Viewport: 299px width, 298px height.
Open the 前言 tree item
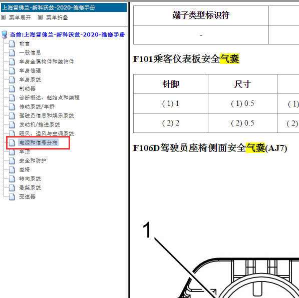pos(24,43)
